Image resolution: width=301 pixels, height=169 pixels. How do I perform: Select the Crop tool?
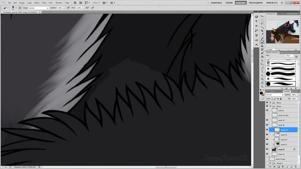click(x=262, y=31)
